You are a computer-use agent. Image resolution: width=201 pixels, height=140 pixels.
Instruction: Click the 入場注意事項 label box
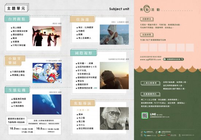pyautogui.click(x=150, y=83)
